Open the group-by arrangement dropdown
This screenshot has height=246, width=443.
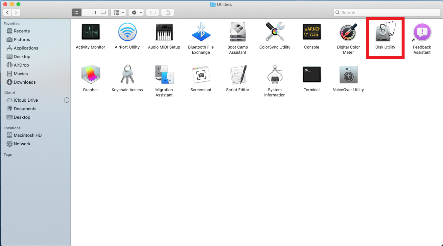pos(119,12)
